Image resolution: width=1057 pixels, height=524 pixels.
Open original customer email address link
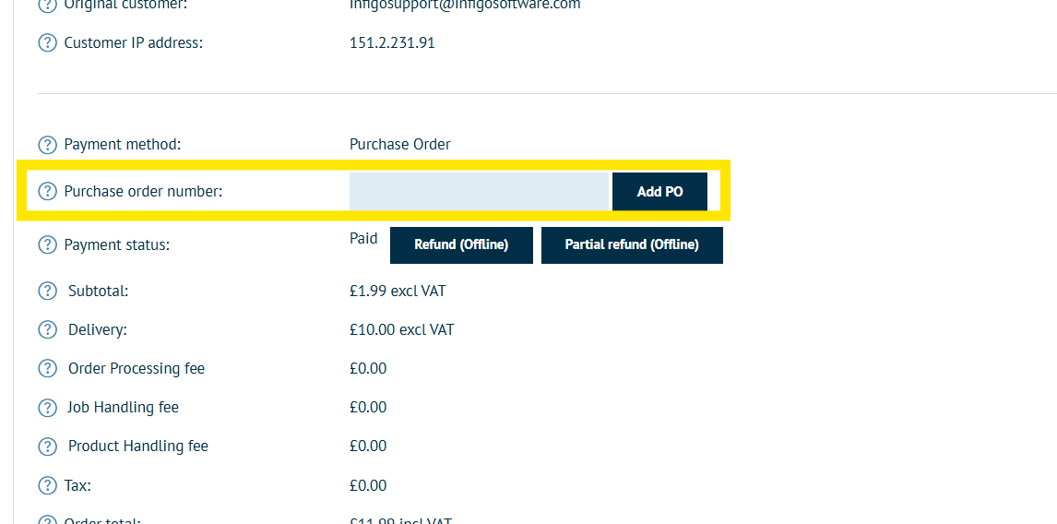(465, 5)
